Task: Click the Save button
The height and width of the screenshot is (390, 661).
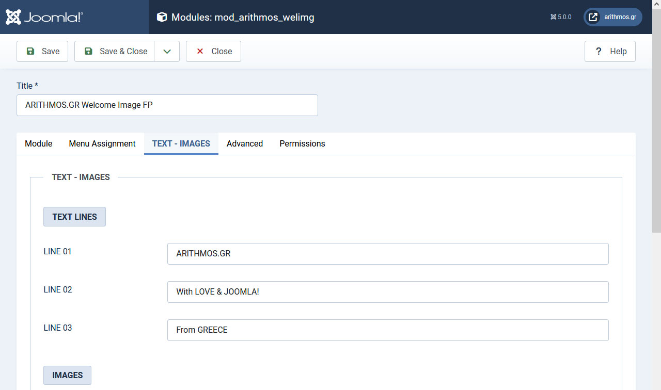Action: 42,51
